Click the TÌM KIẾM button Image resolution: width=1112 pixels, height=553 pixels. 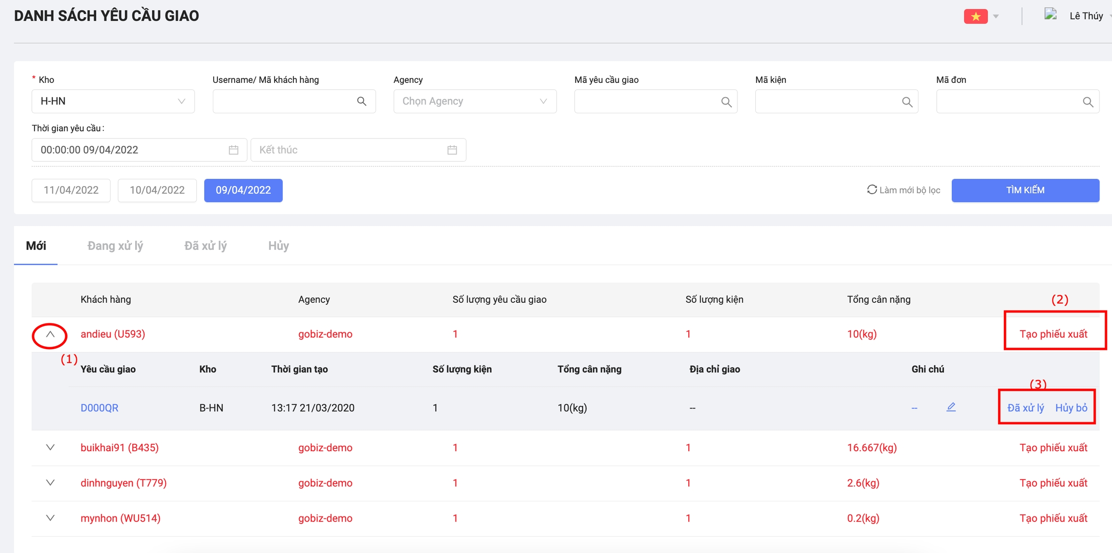click(1025, 190)
